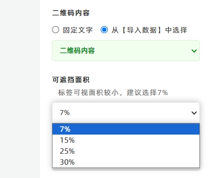Click the hint text recommending 7%
The image size is (208, 178).
(x=113, y=93)
